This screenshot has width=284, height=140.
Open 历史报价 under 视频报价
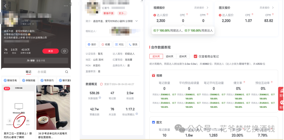[201, 8]
